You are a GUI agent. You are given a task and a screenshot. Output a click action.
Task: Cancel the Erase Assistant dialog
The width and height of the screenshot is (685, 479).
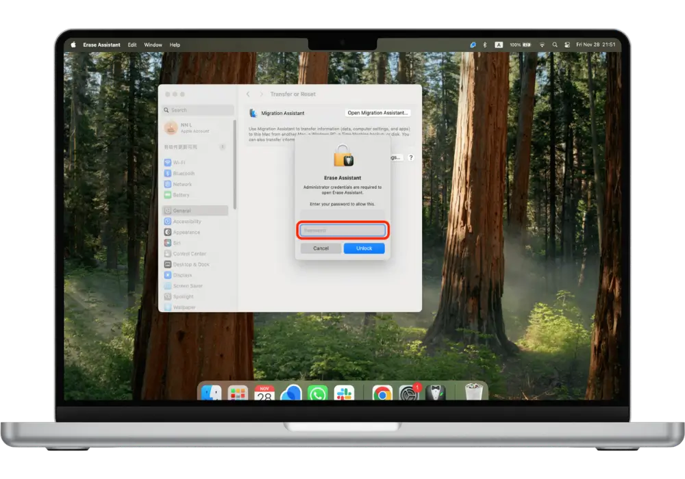click(x=321, y=248)
